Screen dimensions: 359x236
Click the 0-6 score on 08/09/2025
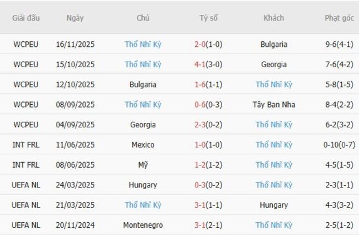click(208, 105)
